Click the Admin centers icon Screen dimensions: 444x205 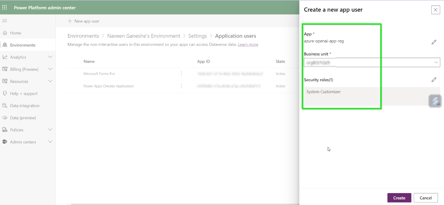point(5,142)
